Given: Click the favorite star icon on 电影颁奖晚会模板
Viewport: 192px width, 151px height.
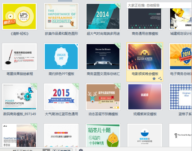Looking at the screenshot, I should (x=154, y=79).
